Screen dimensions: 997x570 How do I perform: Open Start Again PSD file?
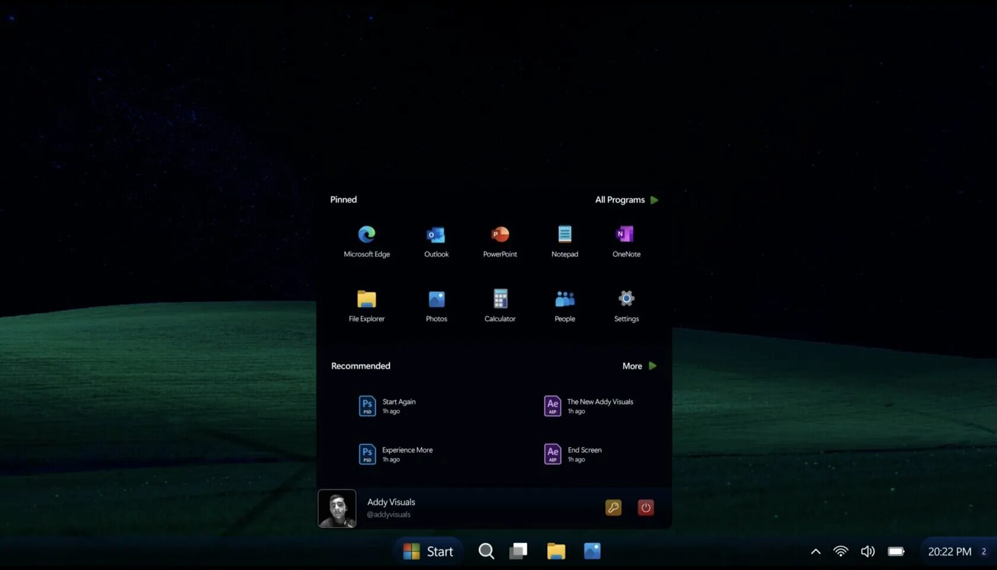point(388,406)
